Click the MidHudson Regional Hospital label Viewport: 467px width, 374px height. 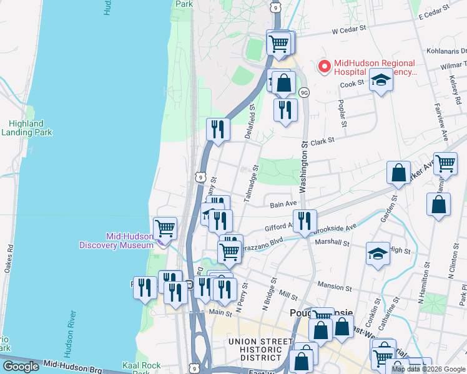[375, 67]
